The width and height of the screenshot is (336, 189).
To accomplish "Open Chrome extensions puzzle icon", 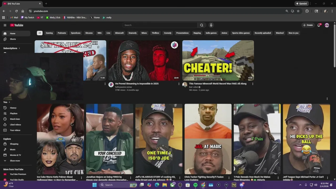I will click(x=307, y=11).
